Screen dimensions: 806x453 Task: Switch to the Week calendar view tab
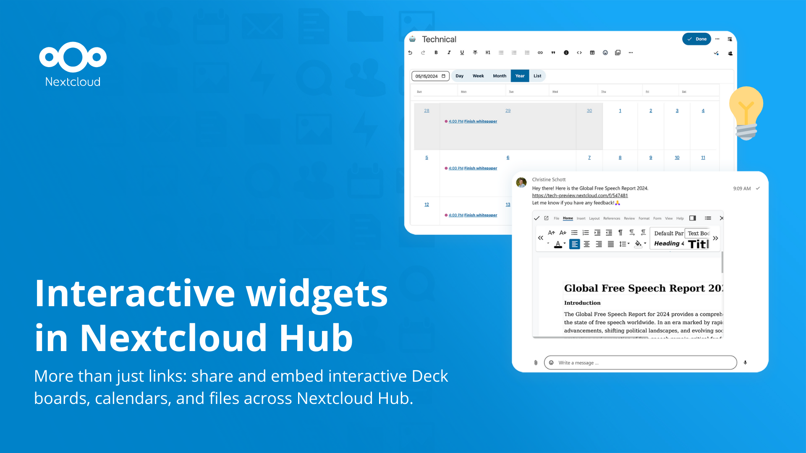(477, 76)
